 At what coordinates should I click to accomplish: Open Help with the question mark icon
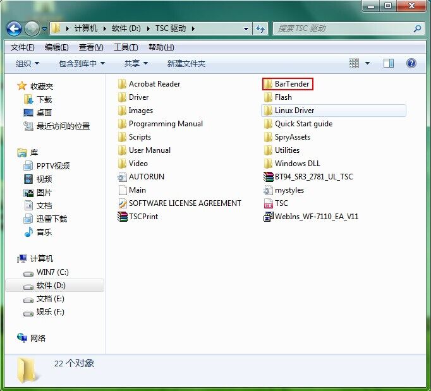pyautogui.click(x=411, y=63)
